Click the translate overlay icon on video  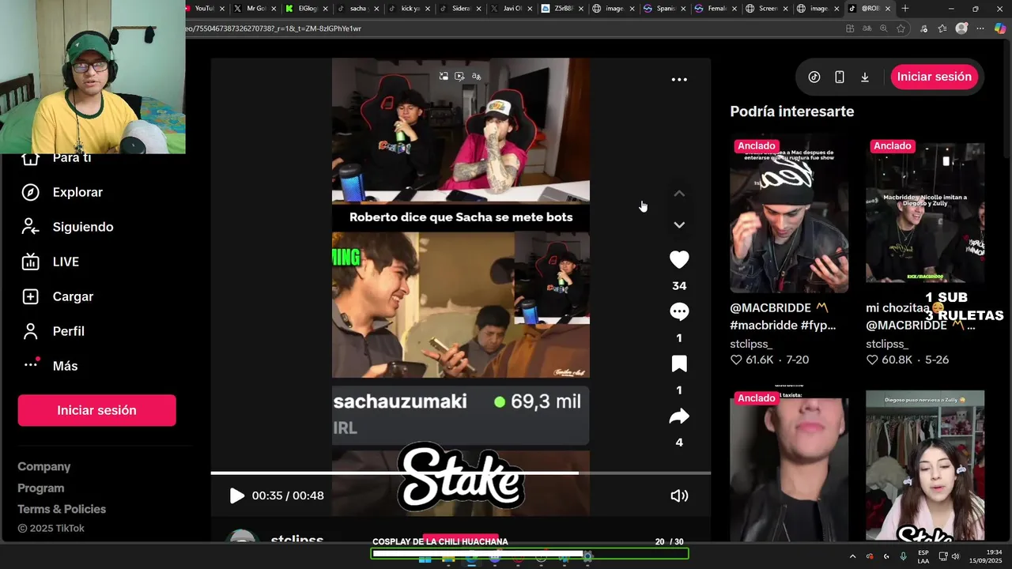pyautogui.click(x=477, y=77)
